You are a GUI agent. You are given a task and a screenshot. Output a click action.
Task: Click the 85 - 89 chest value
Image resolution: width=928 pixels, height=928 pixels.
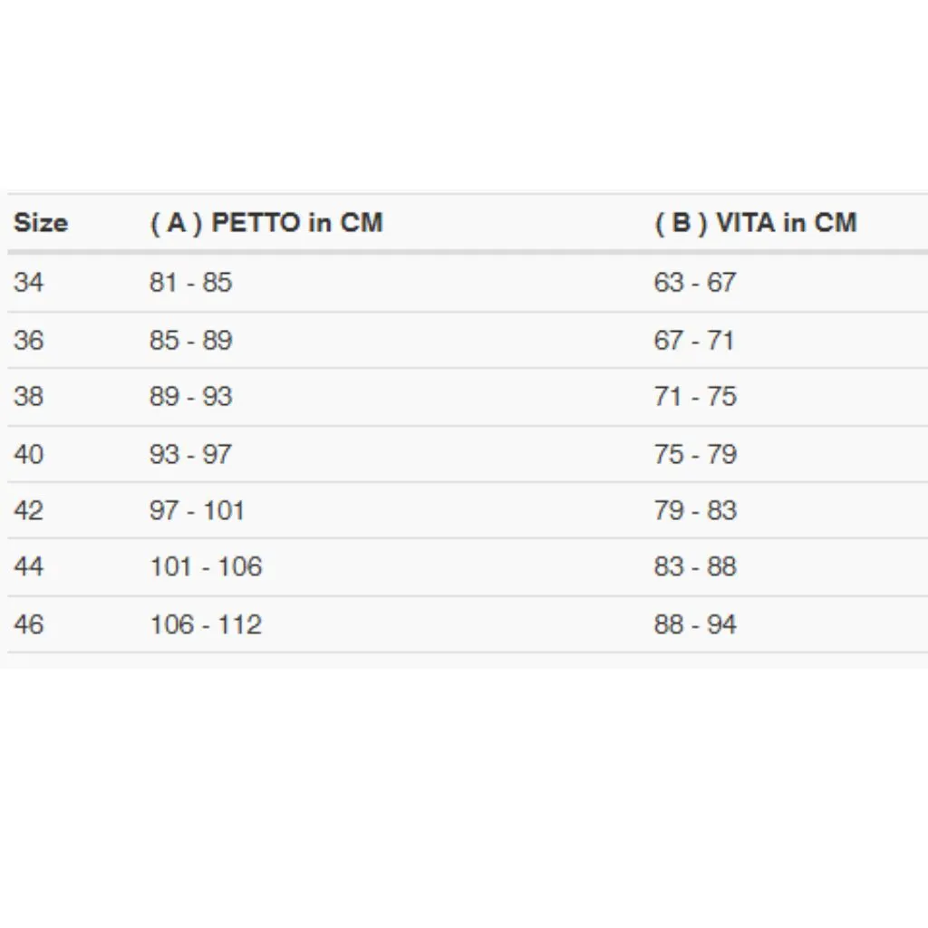click(x=190, y=341)
